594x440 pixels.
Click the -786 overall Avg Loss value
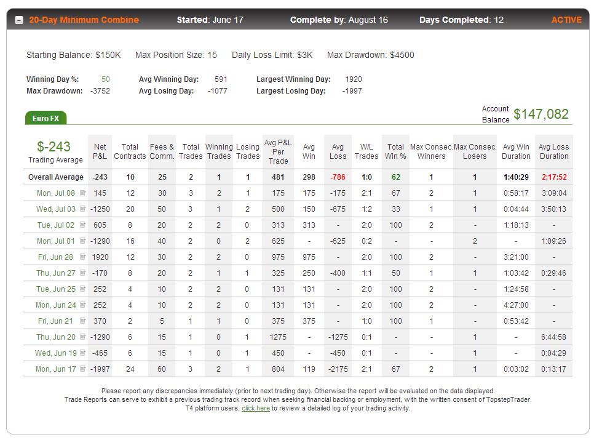pos(338,177)
